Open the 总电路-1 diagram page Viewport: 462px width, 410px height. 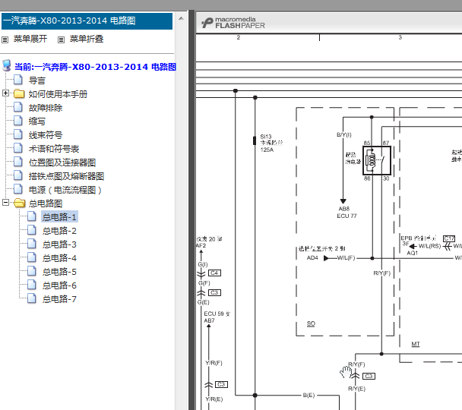[x=59, y=217]
